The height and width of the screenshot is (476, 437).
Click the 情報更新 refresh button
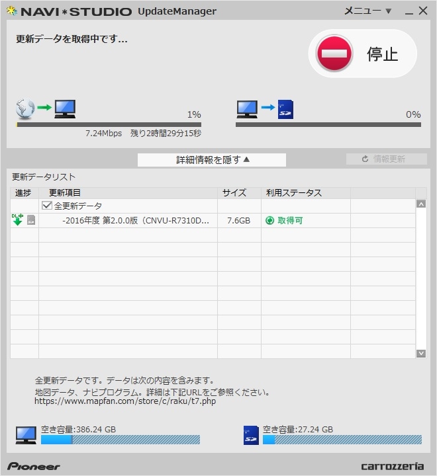tap(387, 159)
